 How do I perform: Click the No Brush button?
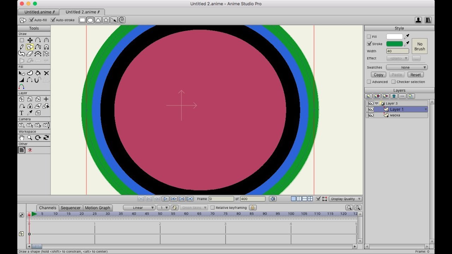420,46
